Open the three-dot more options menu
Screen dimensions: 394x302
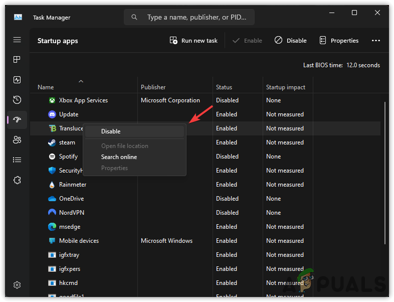pos(376,41)
